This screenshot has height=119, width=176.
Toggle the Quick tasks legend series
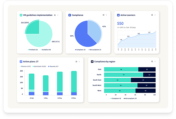pyautogui.click(x=40, y=67)
